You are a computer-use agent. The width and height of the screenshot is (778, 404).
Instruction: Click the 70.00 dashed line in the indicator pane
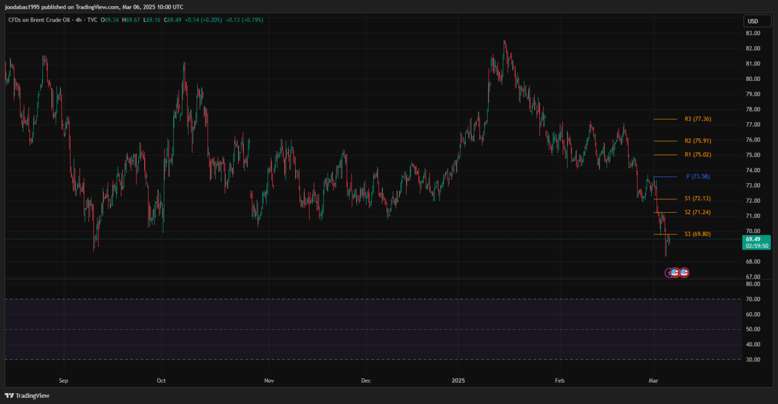tap(363, 299)
